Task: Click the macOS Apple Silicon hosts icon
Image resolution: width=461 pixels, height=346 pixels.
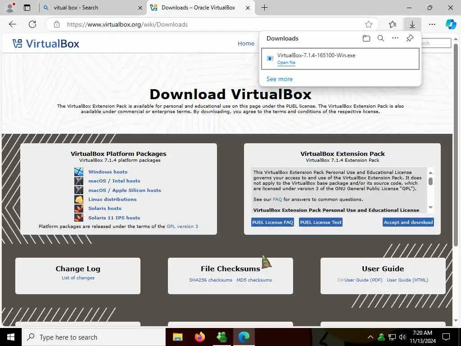Action: [79, 190]
